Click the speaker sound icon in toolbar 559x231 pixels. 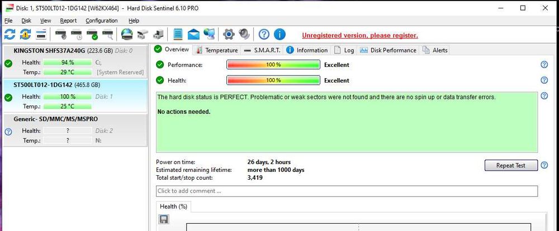pos(244,34)
